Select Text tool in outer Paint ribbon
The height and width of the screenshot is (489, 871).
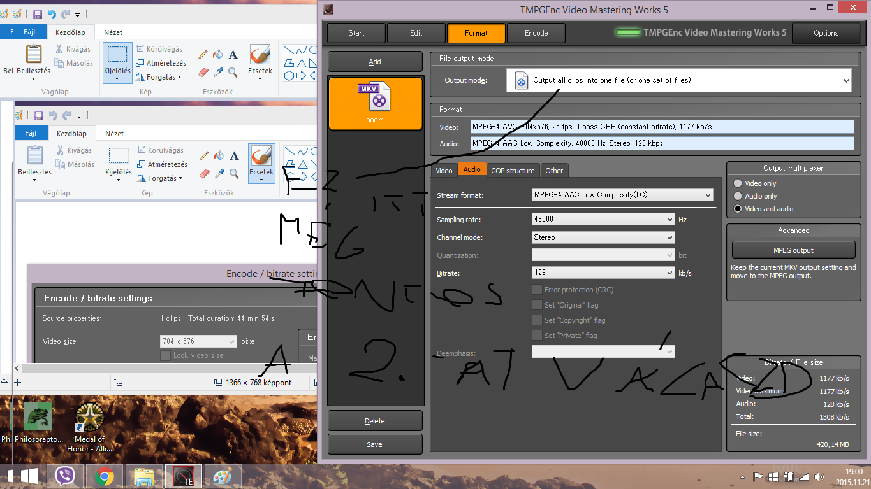[x=233, y=55]
